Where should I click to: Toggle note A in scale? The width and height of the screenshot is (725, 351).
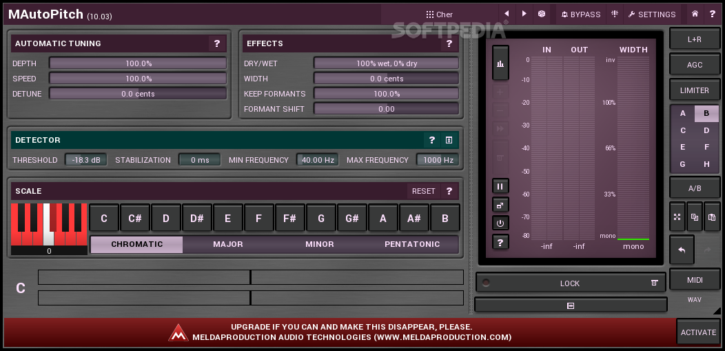[x=383, y=218]
